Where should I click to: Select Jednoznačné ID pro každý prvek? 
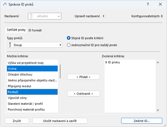(x=69, y=45)
